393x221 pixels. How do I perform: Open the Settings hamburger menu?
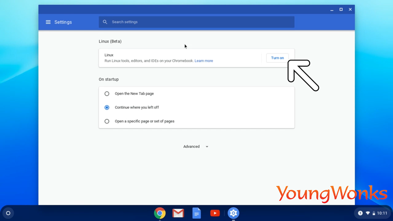click(48, 22)
